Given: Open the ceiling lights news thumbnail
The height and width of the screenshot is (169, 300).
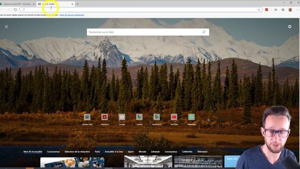Looking at the screenshot, I should [x=148, y=161].
